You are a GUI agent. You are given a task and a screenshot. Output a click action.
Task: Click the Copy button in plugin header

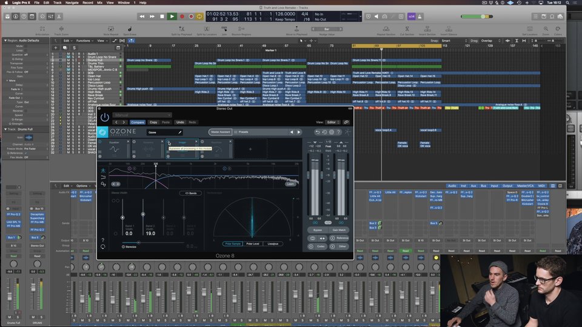153,122
